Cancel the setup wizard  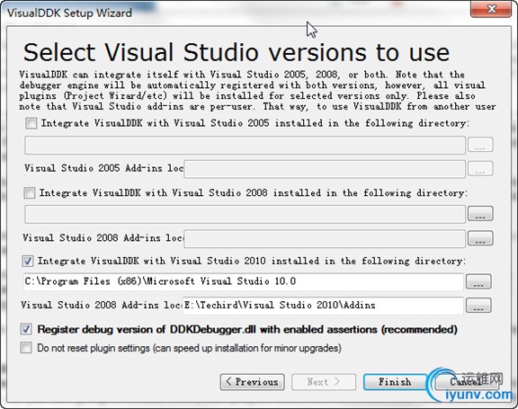467,382
